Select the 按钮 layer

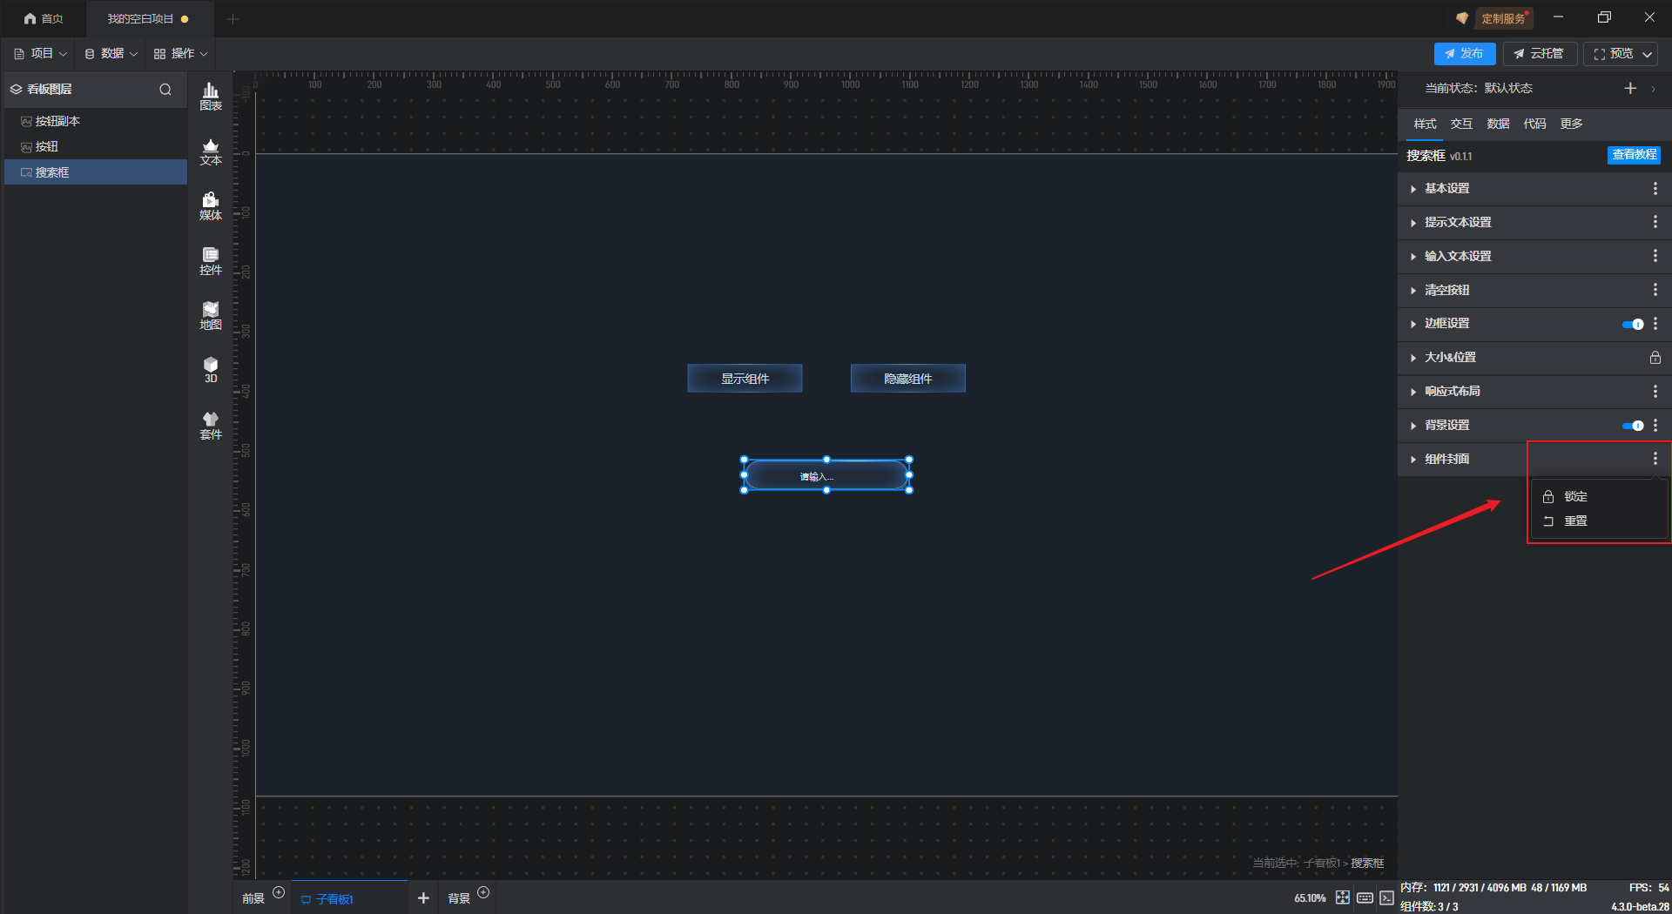pos(96,147)
